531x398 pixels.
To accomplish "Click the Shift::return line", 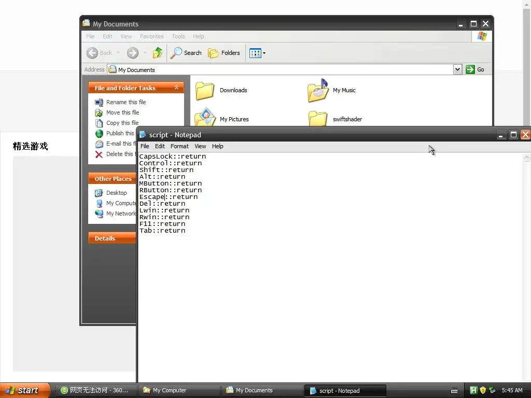I will pyautogui.click(x=166, y=170).
